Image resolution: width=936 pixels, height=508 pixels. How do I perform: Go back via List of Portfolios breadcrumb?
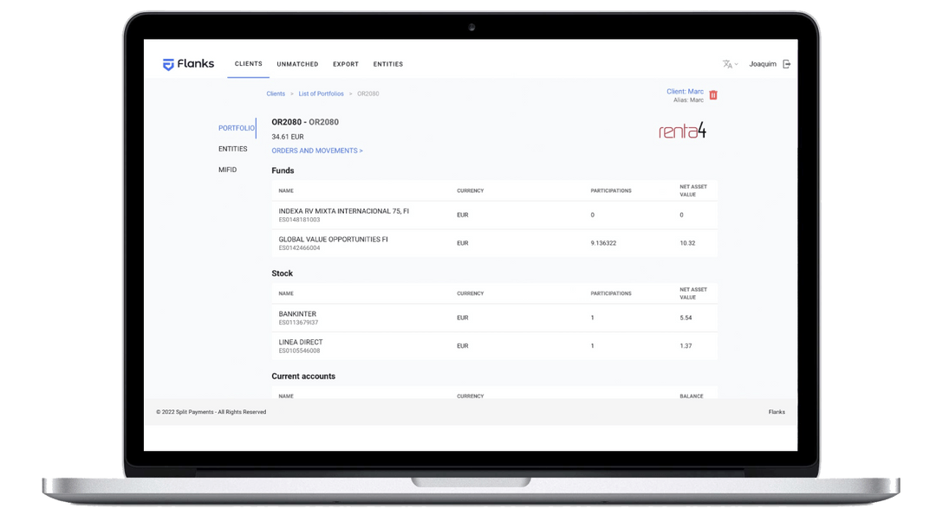pyautogui.click(x=321, y=93)
